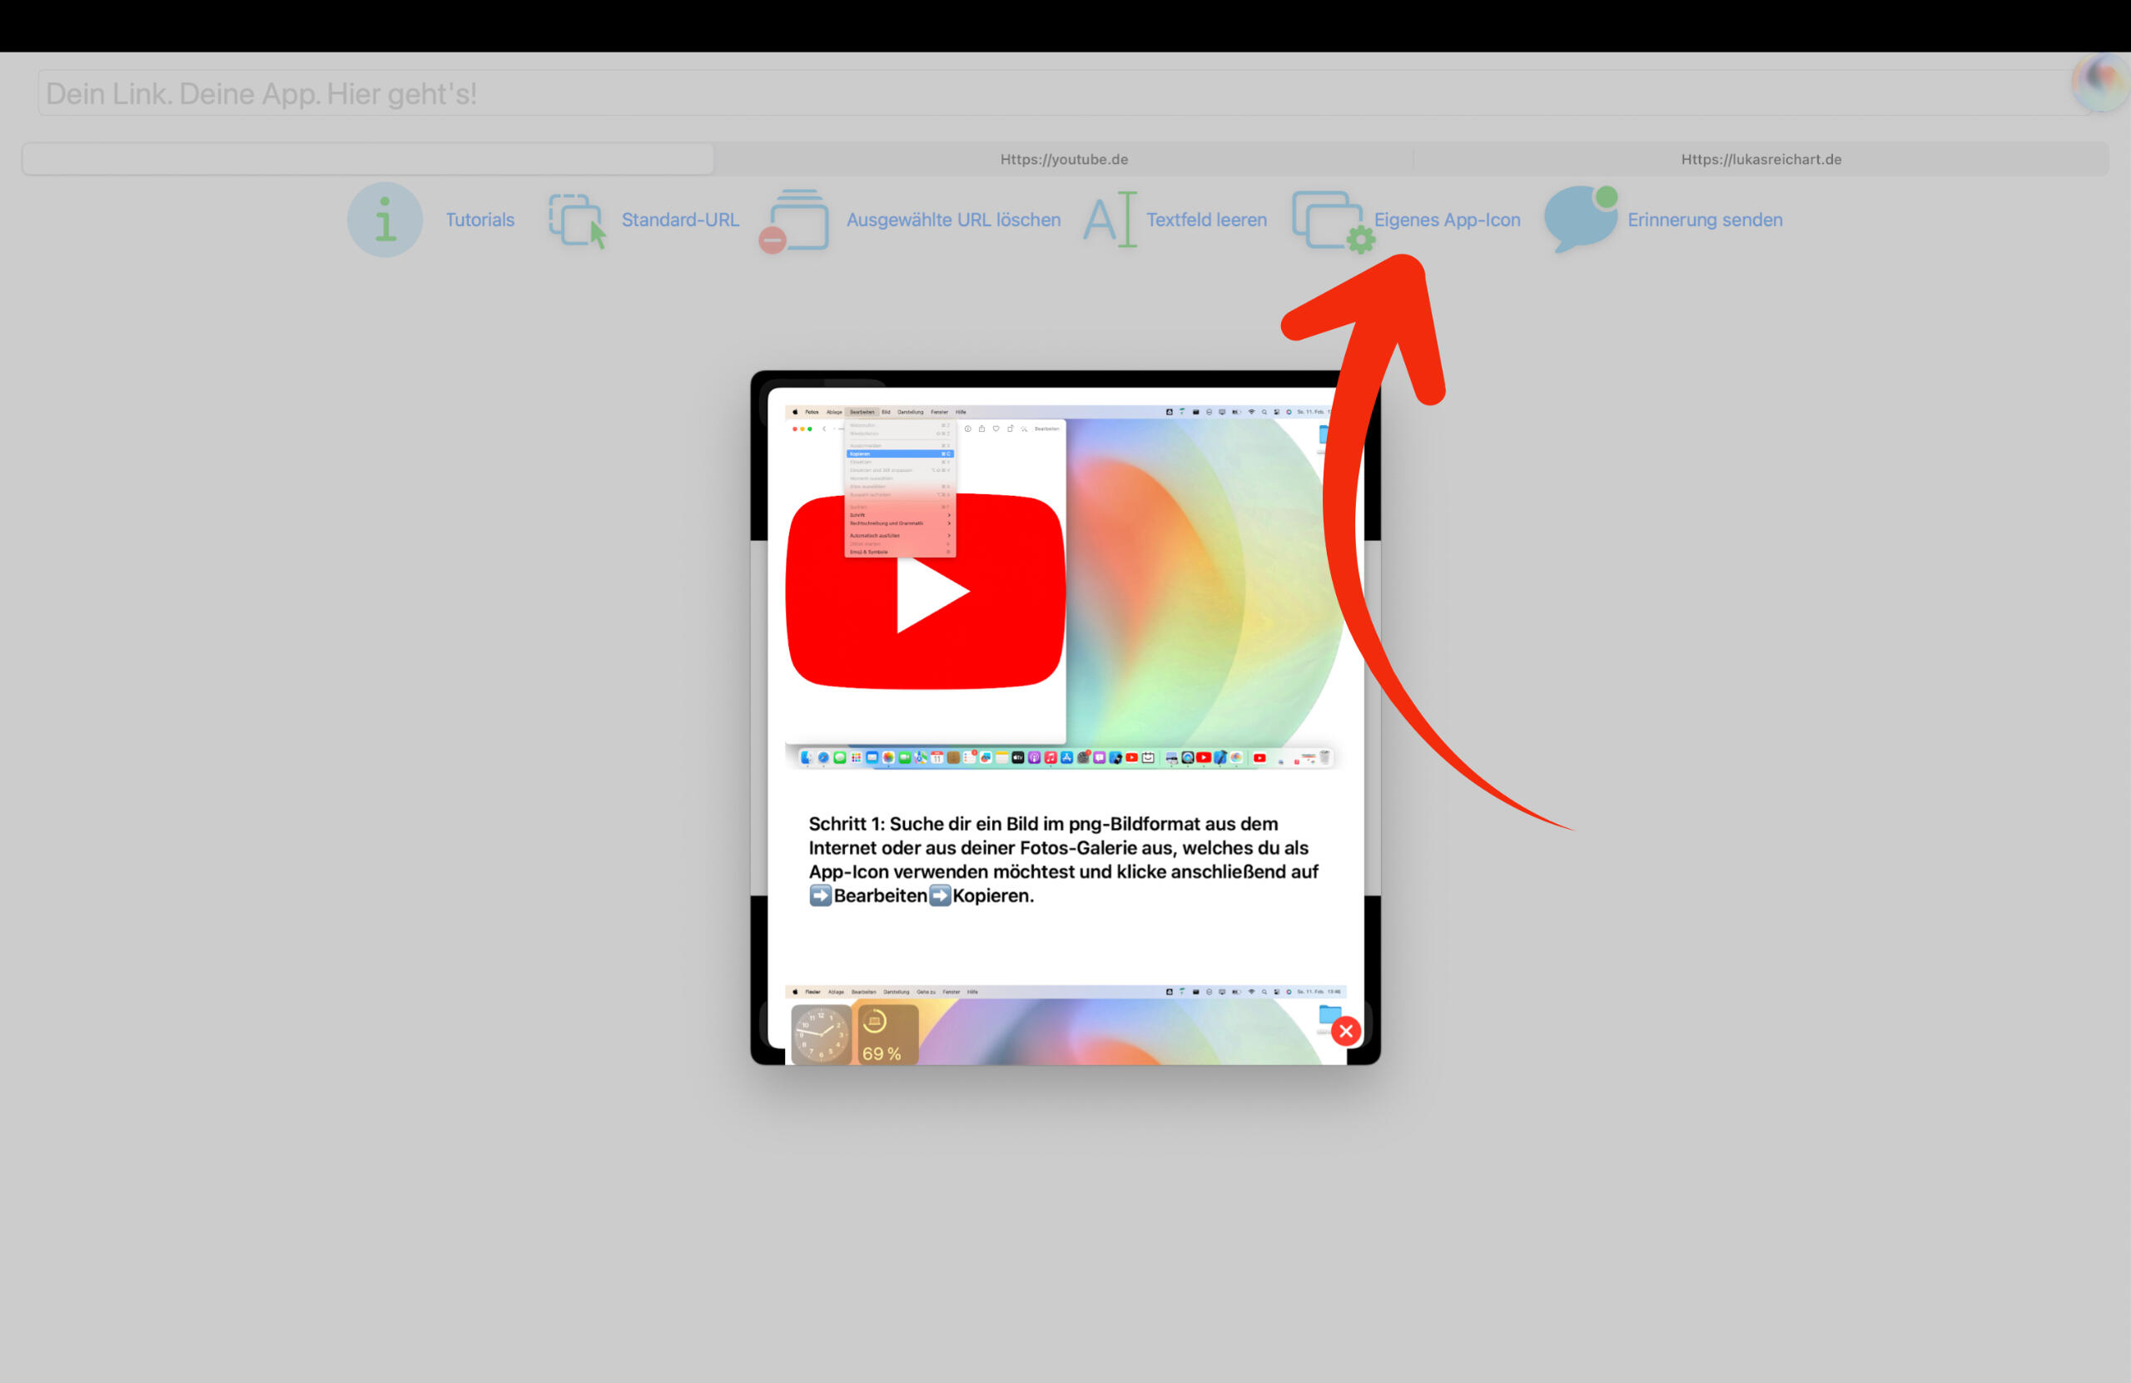Click the Textfeld leeren text label
Image resolution: width=2131 pixels, height=1383 pixels.
click(1206, 221)
